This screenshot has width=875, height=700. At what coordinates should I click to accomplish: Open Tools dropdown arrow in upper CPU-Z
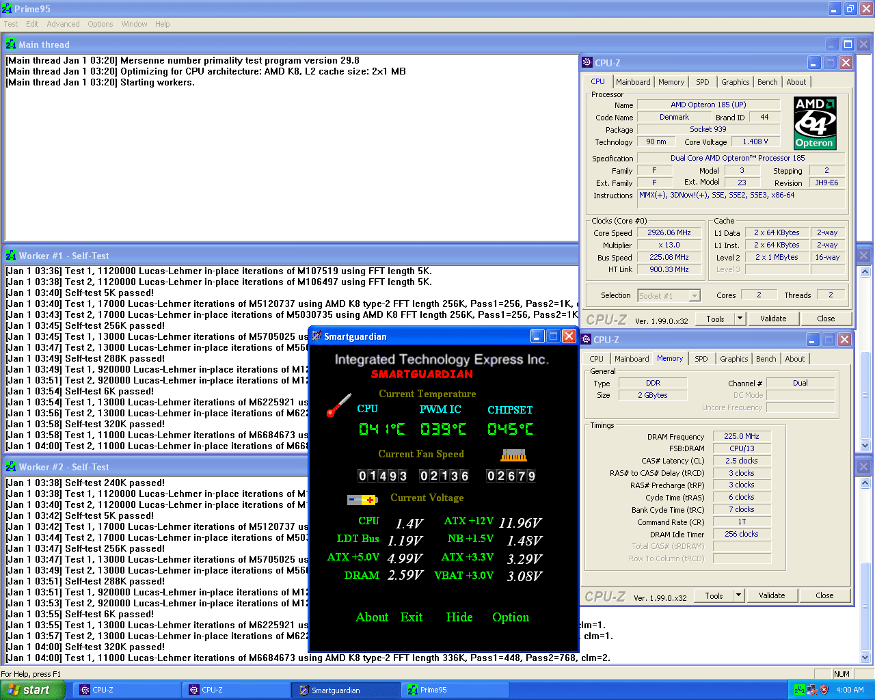coord(740,319)
